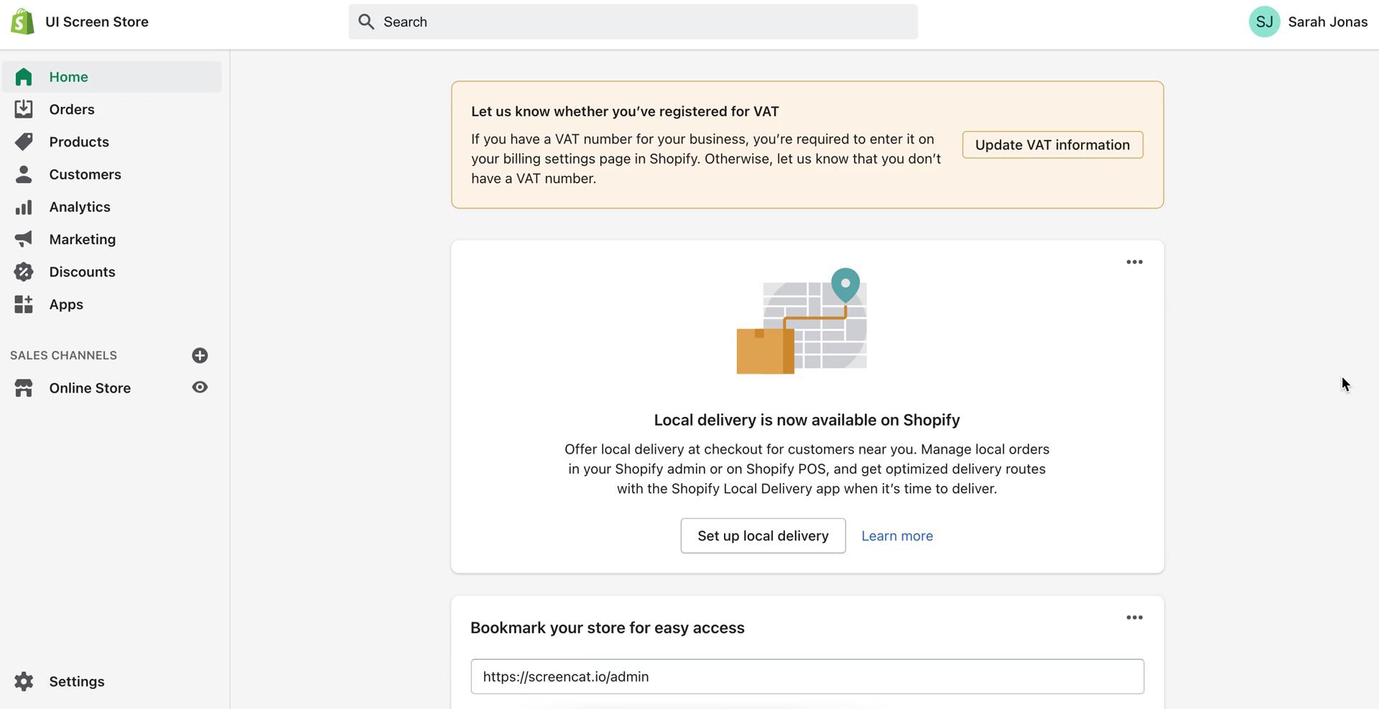Click the Online Store storefront icon
This screenshot has height=709, width=1379.
(24, 388)
